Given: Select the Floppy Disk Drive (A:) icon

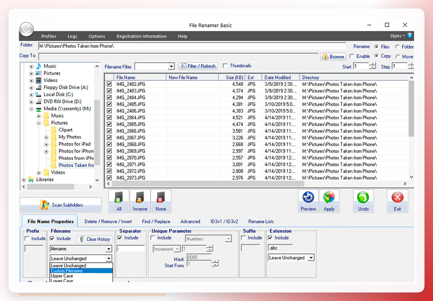Looking at the screenshot, I should click(38, 88).
